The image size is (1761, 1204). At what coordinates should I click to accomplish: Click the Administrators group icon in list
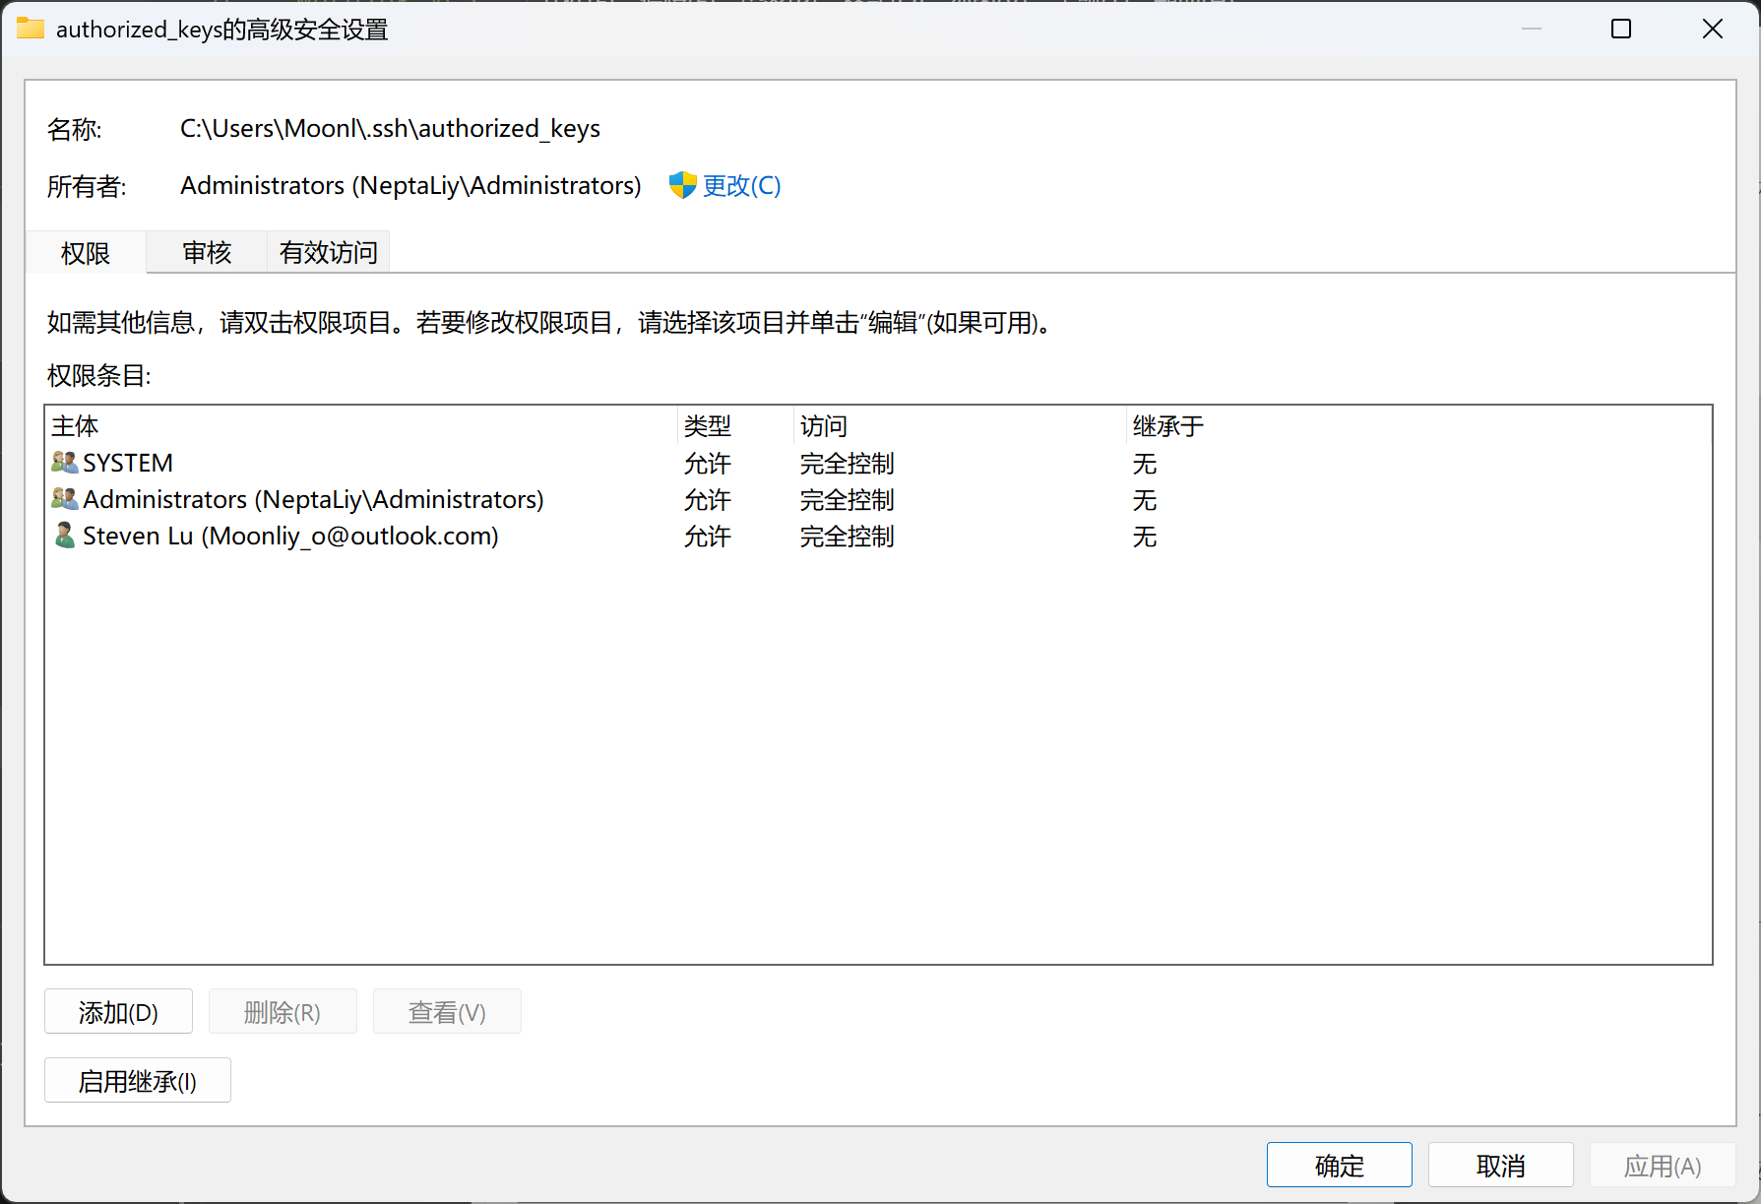(65, 499)
